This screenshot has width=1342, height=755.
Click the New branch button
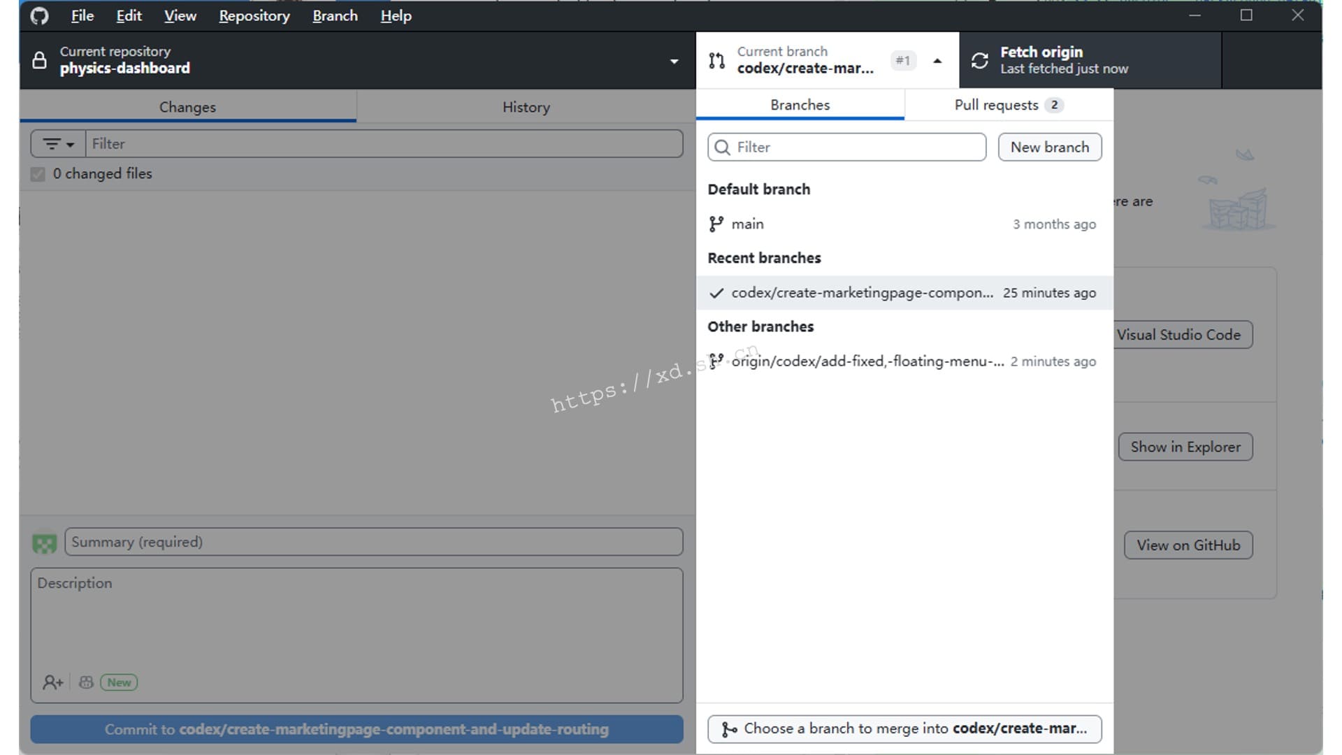1049,148
